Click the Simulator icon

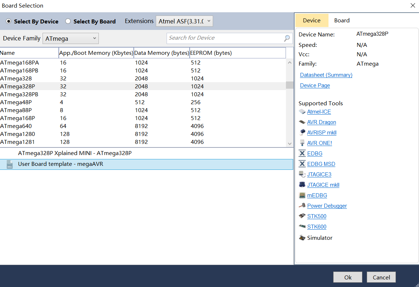(302, 238)
